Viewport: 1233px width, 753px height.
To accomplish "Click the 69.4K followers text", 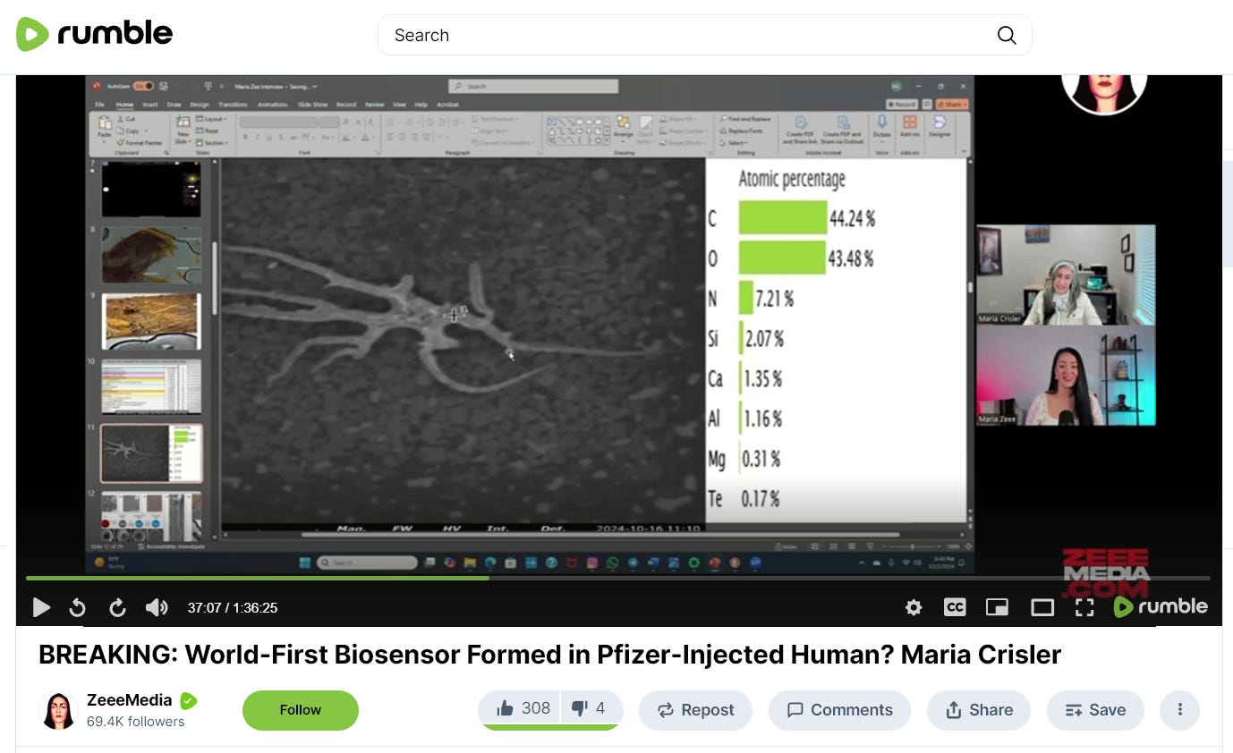I will point(136,722).
